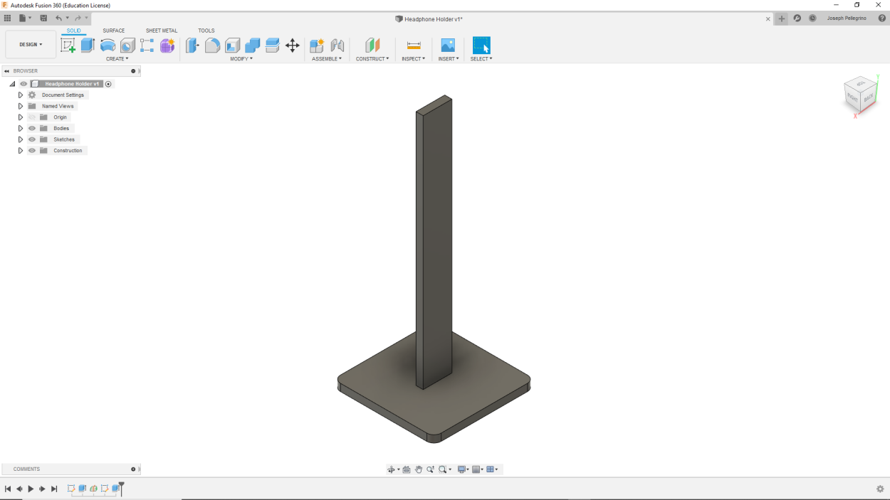890x500 pixels.
Task: Toggle visibility of the Sketches folder
Action: [32, 139]
